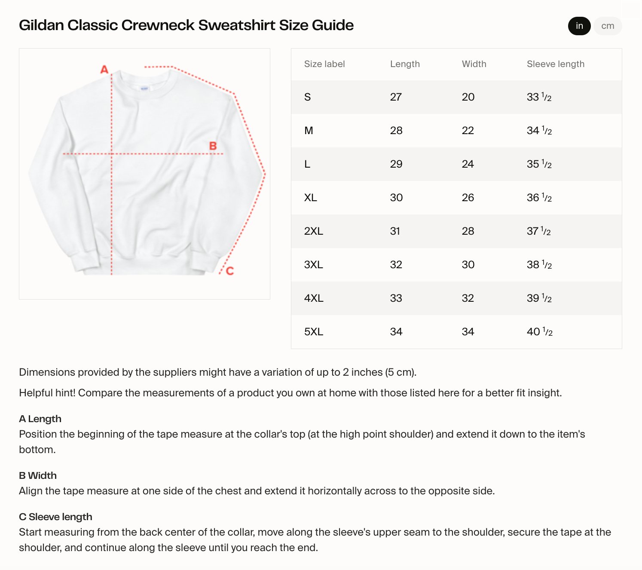Click the S size row

click(456, 97)
